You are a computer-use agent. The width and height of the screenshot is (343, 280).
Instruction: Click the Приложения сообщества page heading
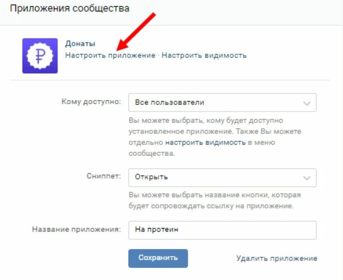(x=70, y=9)
